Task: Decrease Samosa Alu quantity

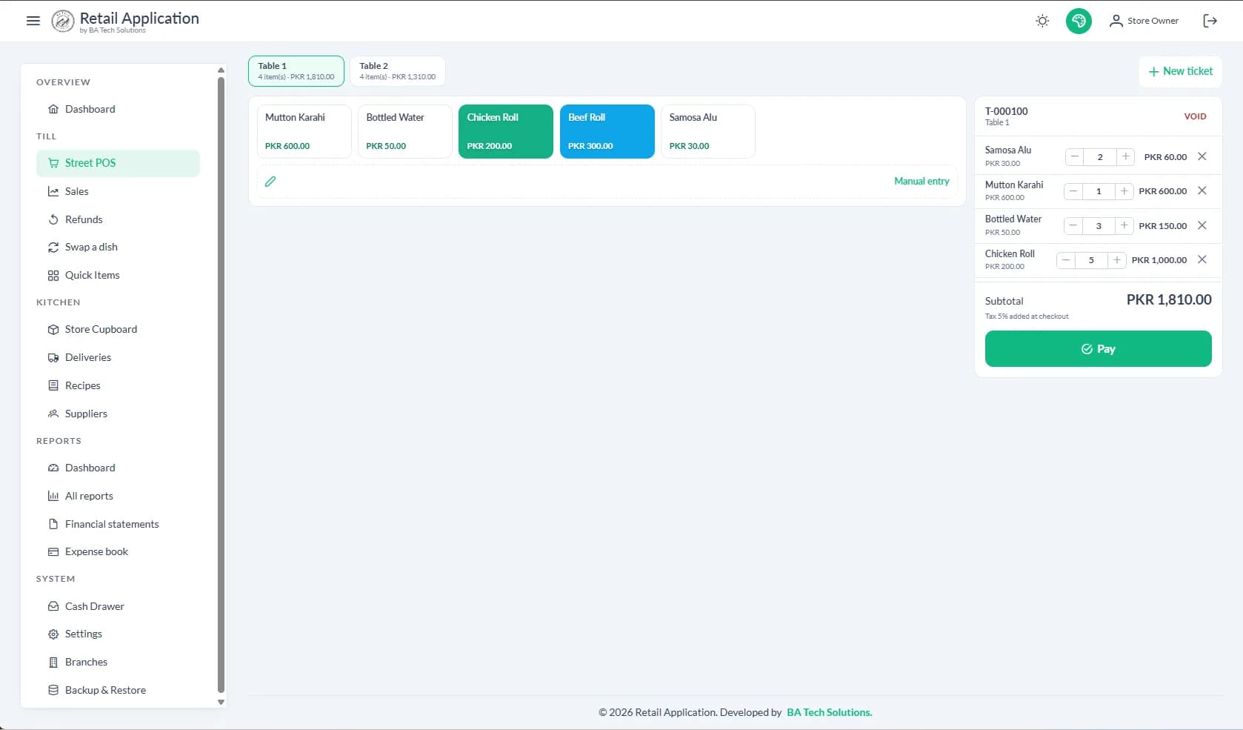Action: [1074, 156]
